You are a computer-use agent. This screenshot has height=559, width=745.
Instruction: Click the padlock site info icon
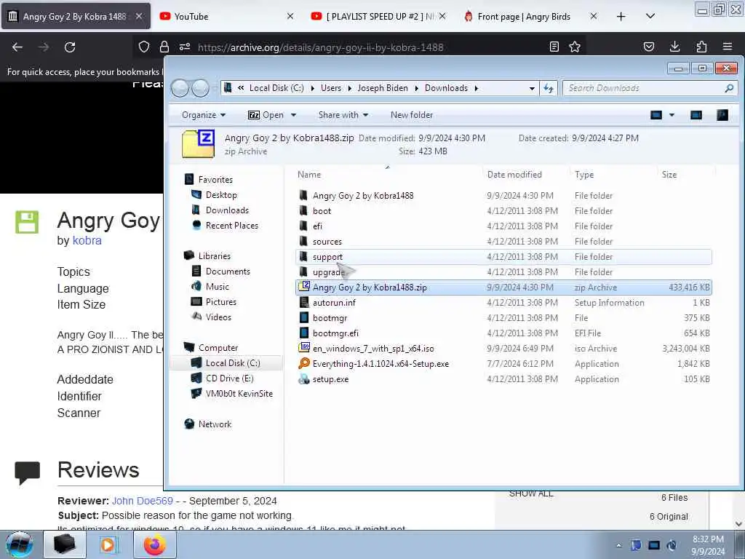164,47
